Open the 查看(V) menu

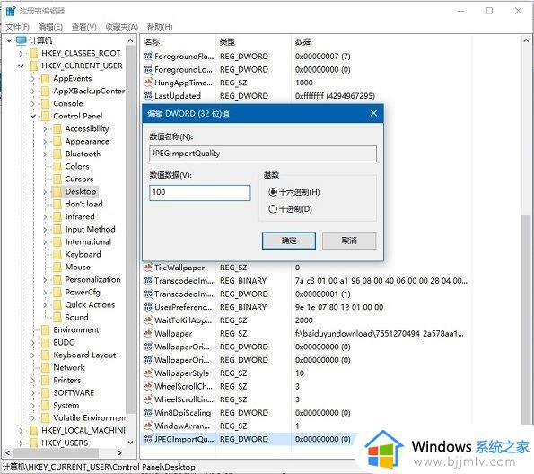coord(83,27)
